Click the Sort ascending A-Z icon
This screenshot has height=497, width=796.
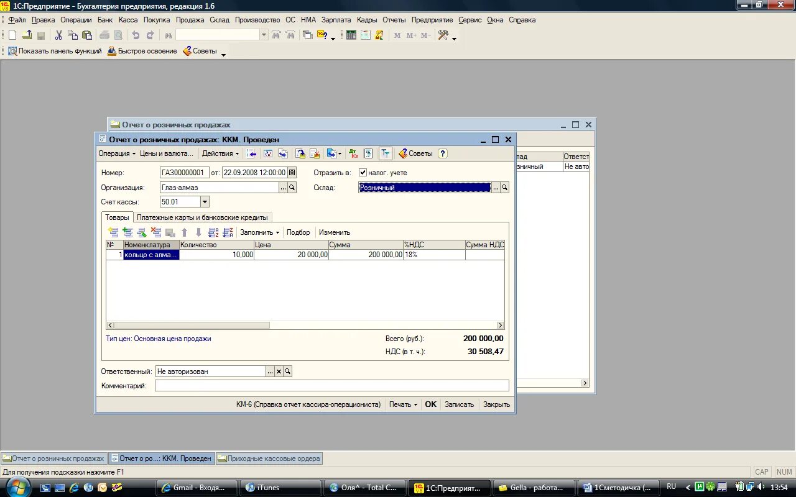213,232
